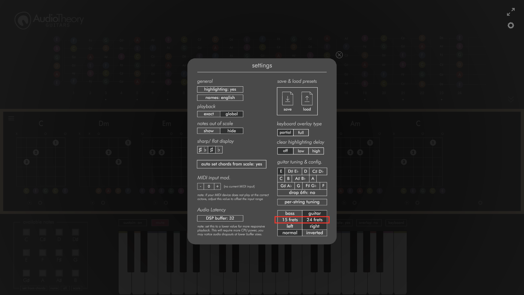Select 24 frets option
Viewport: 524px width, 295px height.
pos(315,219)
